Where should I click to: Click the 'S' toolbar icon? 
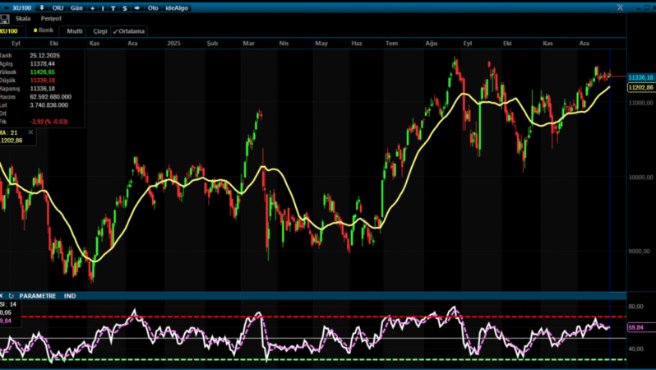point(124,7)
